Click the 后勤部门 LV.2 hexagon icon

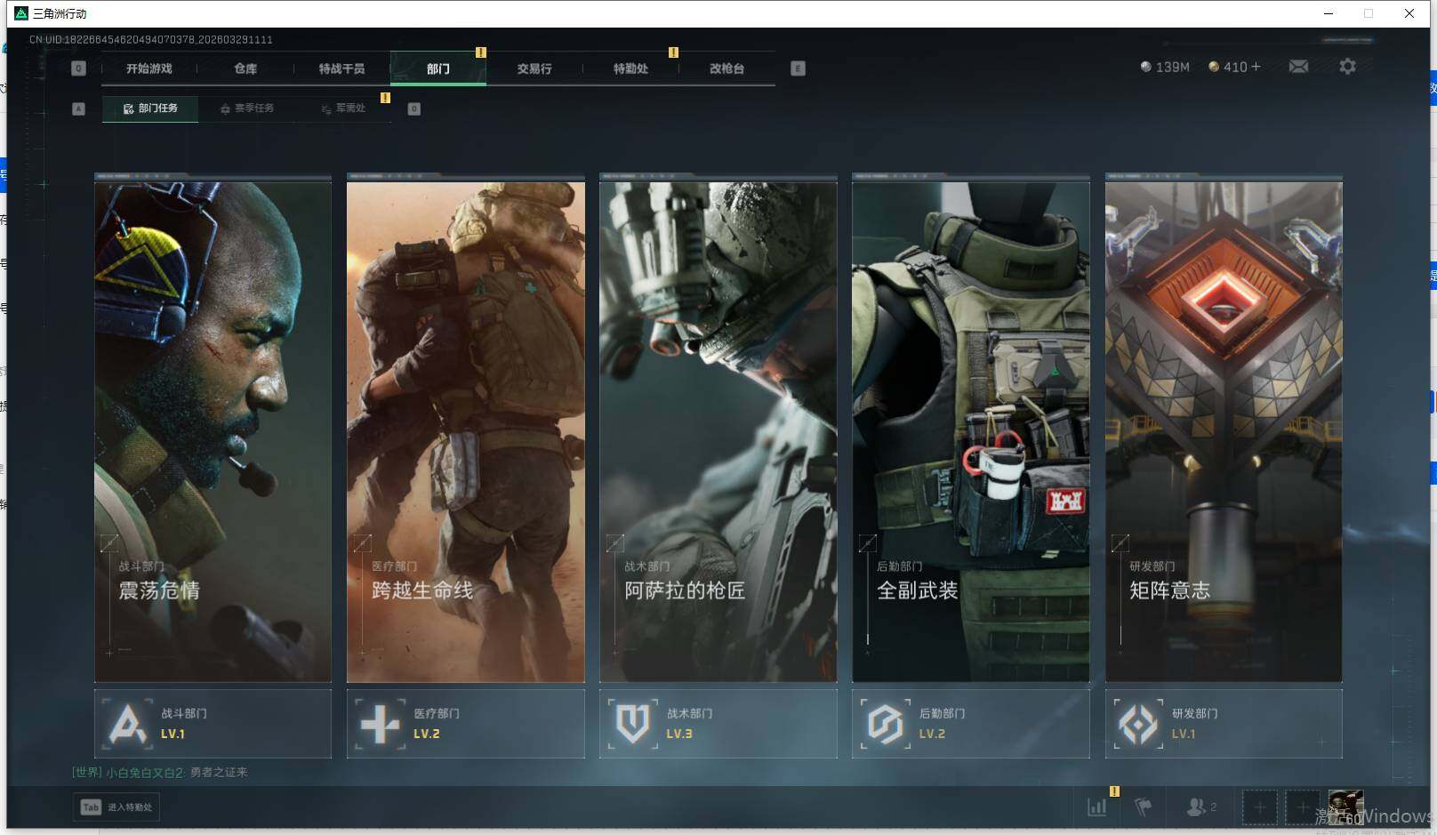tap(885, 724)
